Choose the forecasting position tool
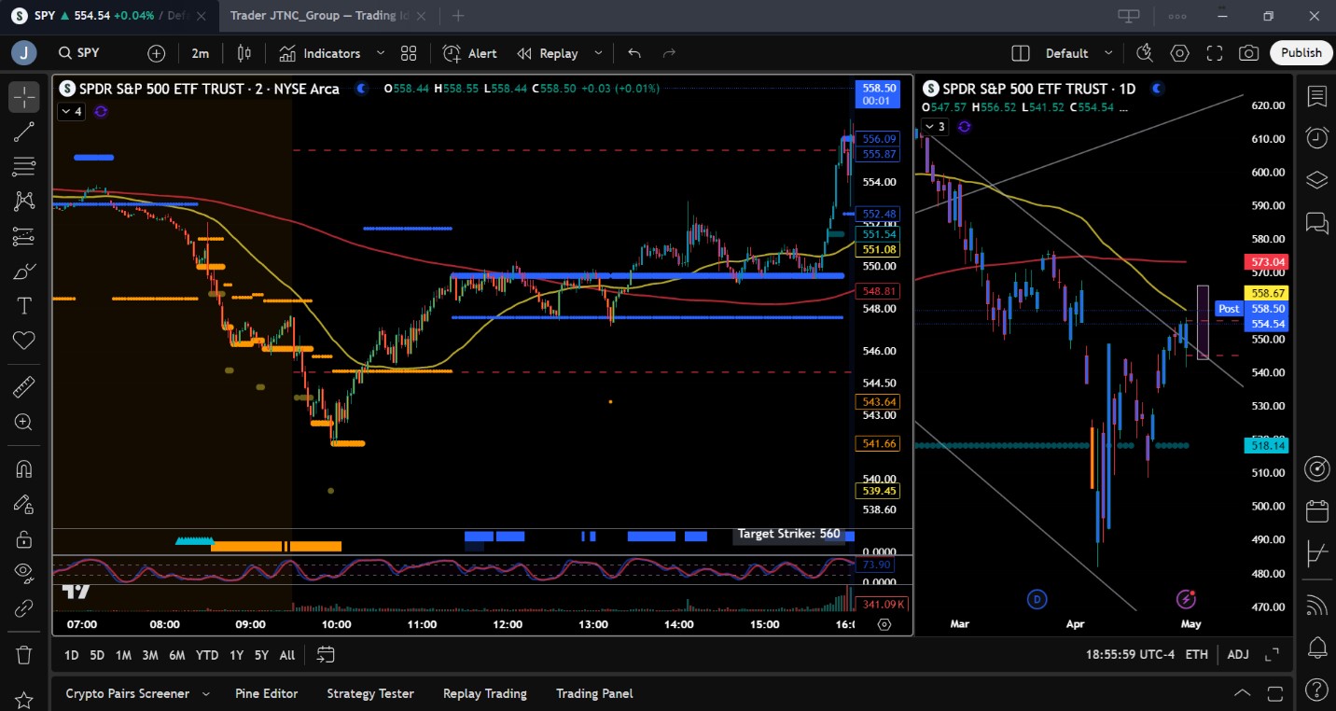Viewport: 1336px width, 711px height. (x=24, y=237)
